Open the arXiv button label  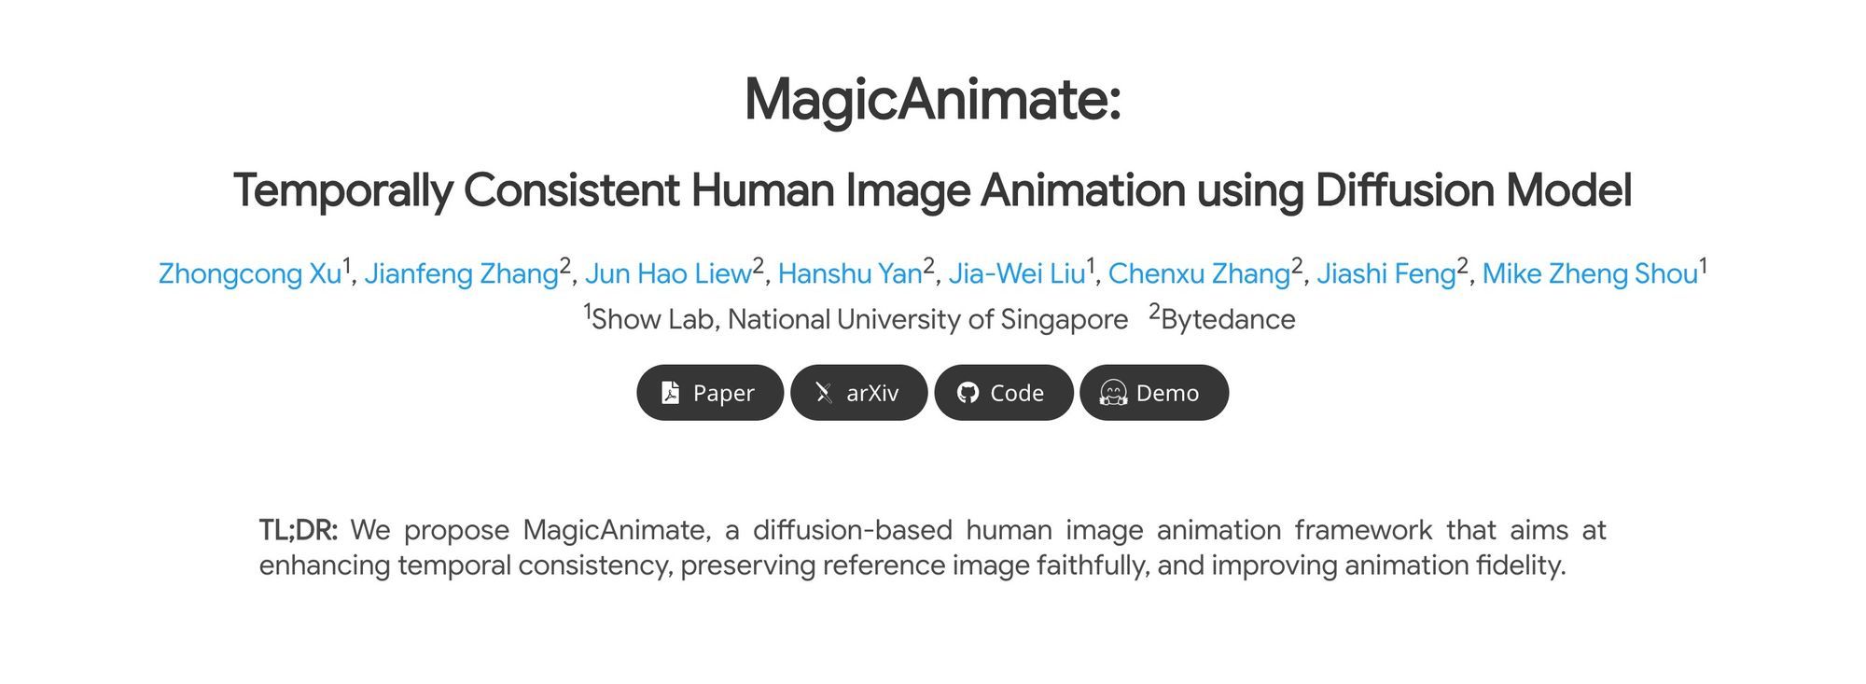872,393
